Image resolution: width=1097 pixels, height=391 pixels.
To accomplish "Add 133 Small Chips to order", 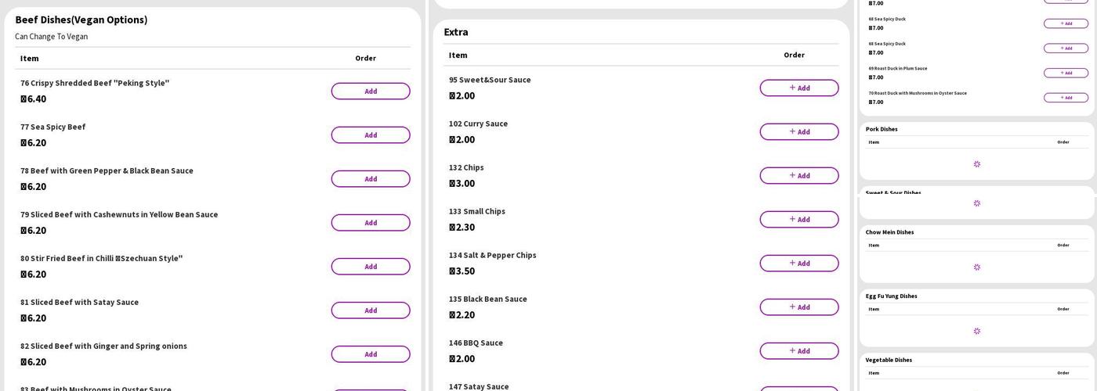I will [x=799, y=220].
